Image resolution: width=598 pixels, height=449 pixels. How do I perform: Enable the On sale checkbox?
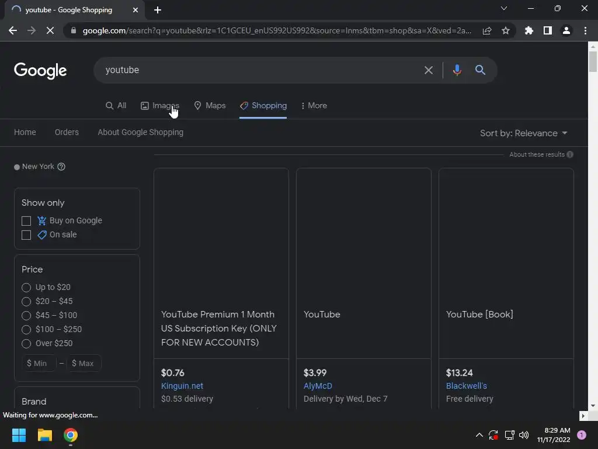coord(26,235)
